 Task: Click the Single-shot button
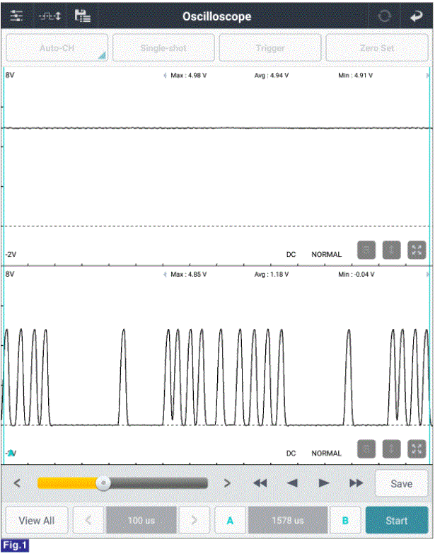click(163, 47)
